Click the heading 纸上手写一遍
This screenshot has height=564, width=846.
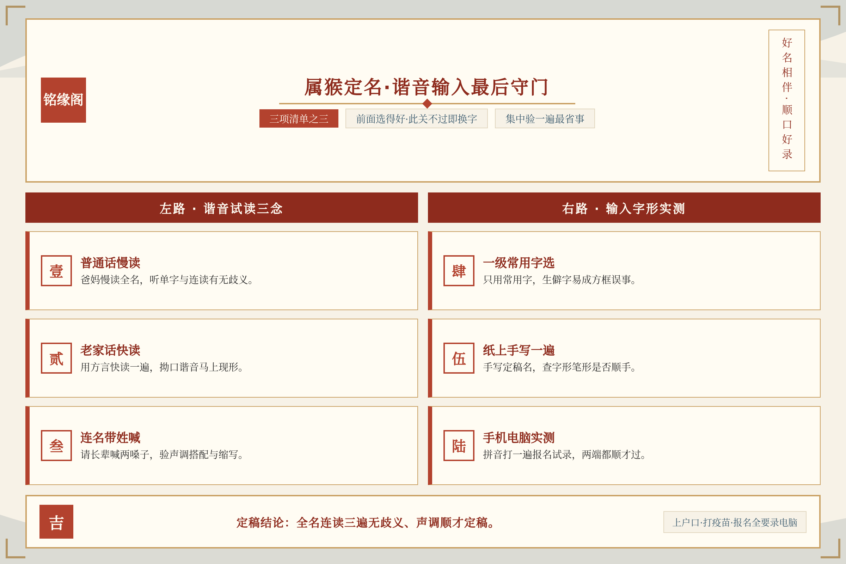[x=519, y=350]
